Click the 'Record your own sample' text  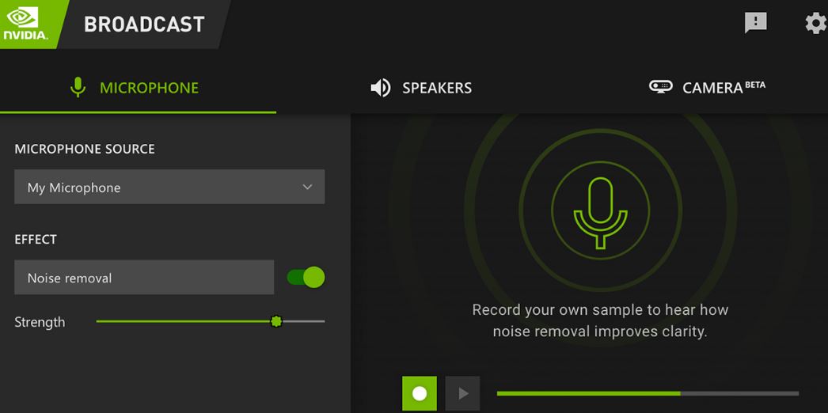coord(600,320)
